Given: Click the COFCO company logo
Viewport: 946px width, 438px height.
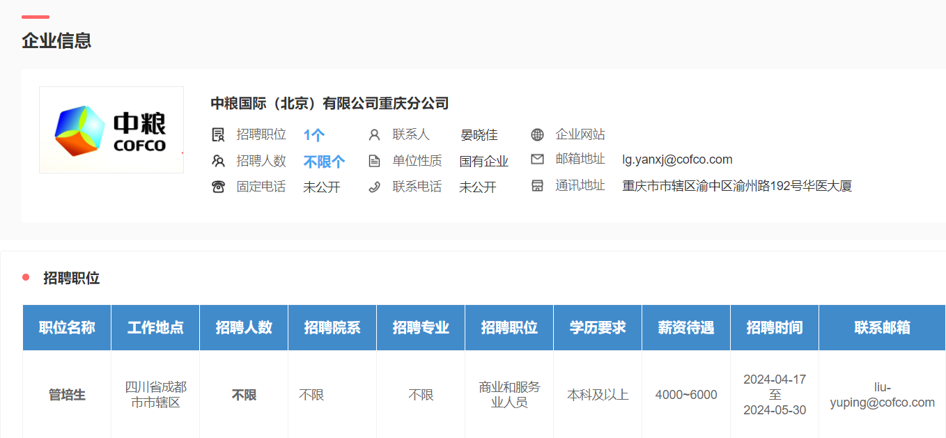Looking at the screenshot, I should tap(111, 130).
